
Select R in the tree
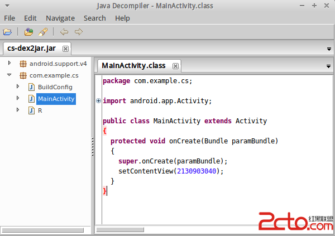point(40,110)
